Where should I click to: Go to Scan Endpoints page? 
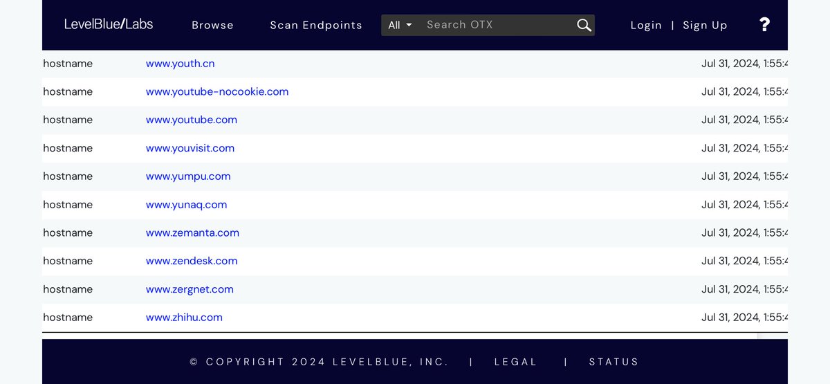point(316,26)
